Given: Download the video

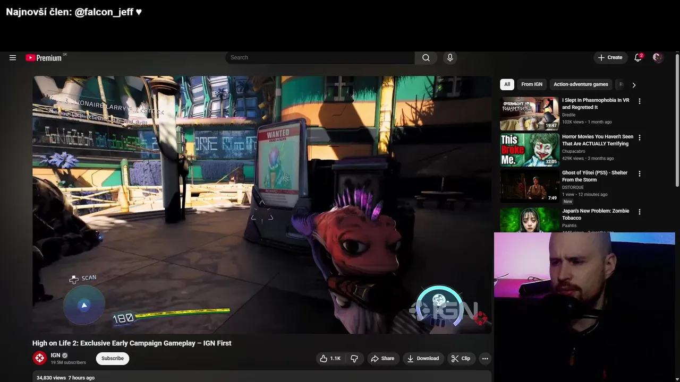Looking at the screenshot, I should click(423, 359).
